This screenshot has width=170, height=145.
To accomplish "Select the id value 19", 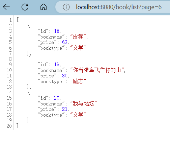I will pyautogui.click(x=57, y=65).
